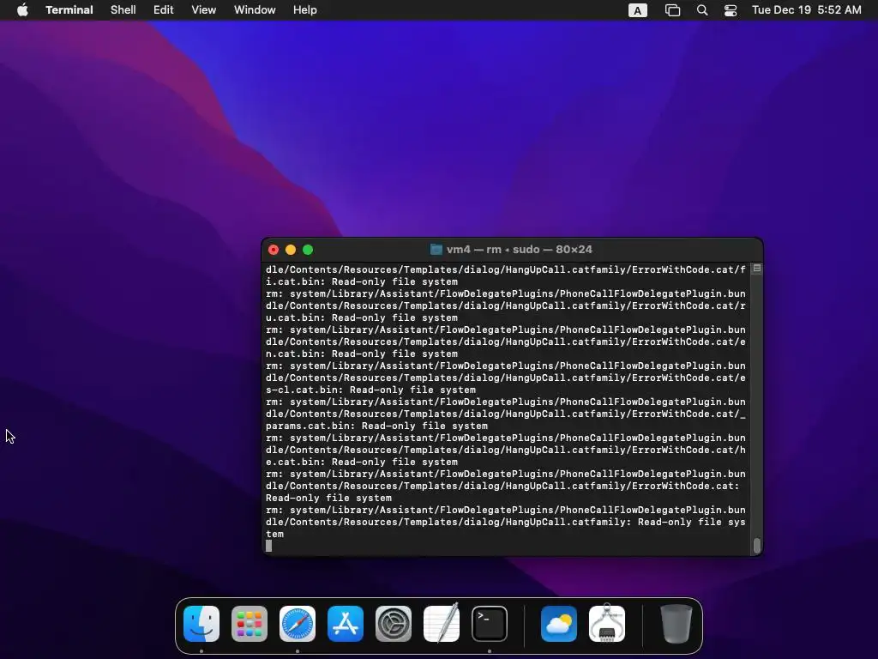The image size is (878, 659).
Task: Close the Terminal window
Action: coord(274,250)
